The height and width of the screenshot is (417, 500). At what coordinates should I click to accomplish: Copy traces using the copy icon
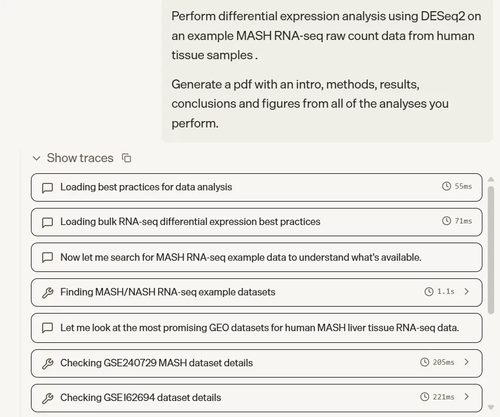[x=126, y=158]
